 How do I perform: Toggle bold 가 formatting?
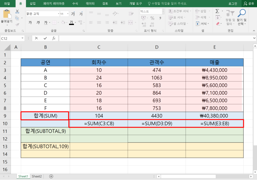[30, 22]
